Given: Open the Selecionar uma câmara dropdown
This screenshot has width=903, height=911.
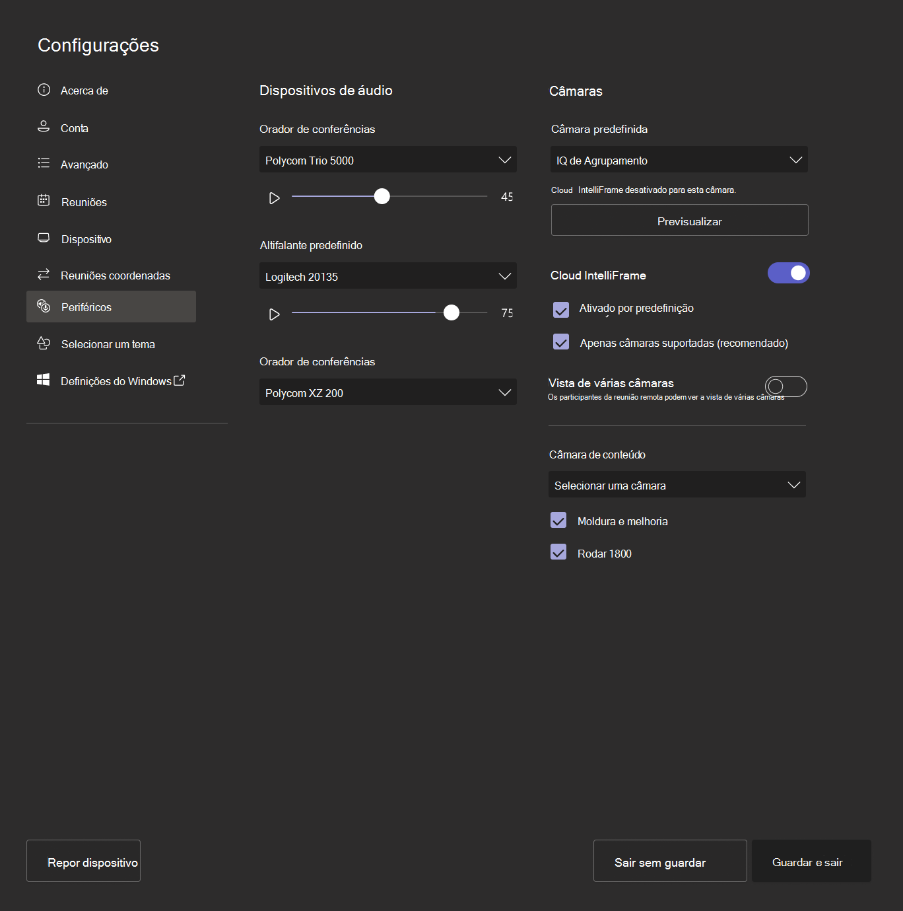Looking at the screenshot, I should click(677, 484).
